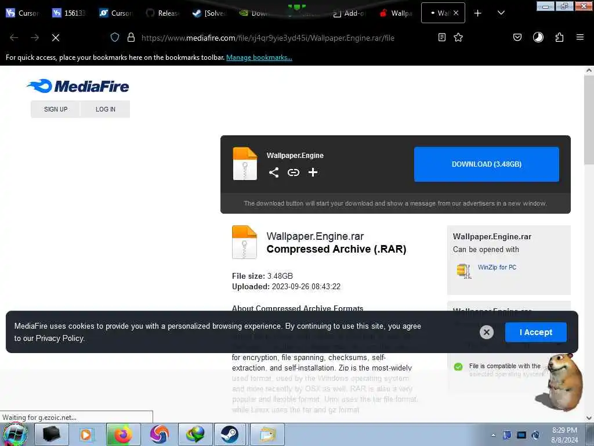
Task: Click the share icon under Wallpaper.Engine
Action: [274, 172]
